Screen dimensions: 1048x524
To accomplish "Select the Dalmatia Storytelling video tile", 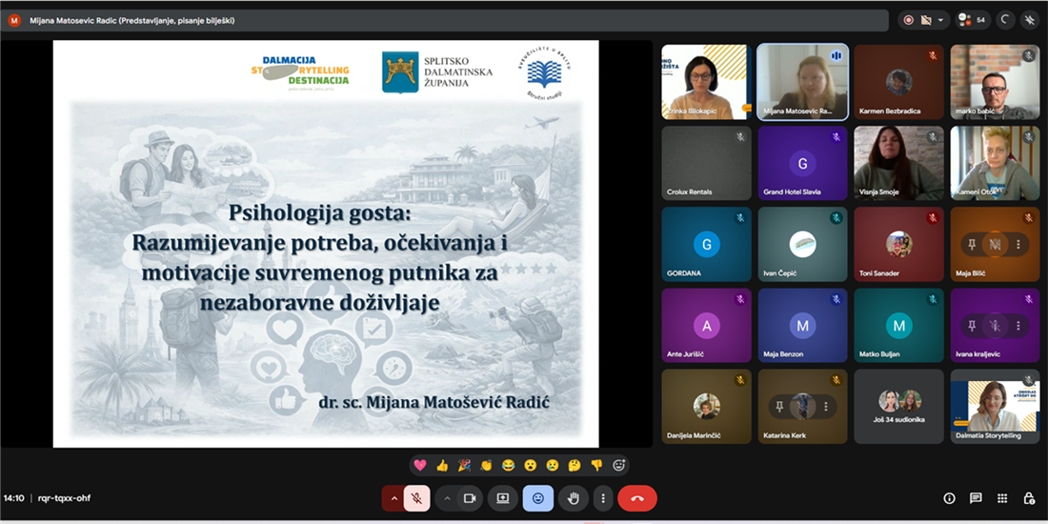I will pos(996,407).
